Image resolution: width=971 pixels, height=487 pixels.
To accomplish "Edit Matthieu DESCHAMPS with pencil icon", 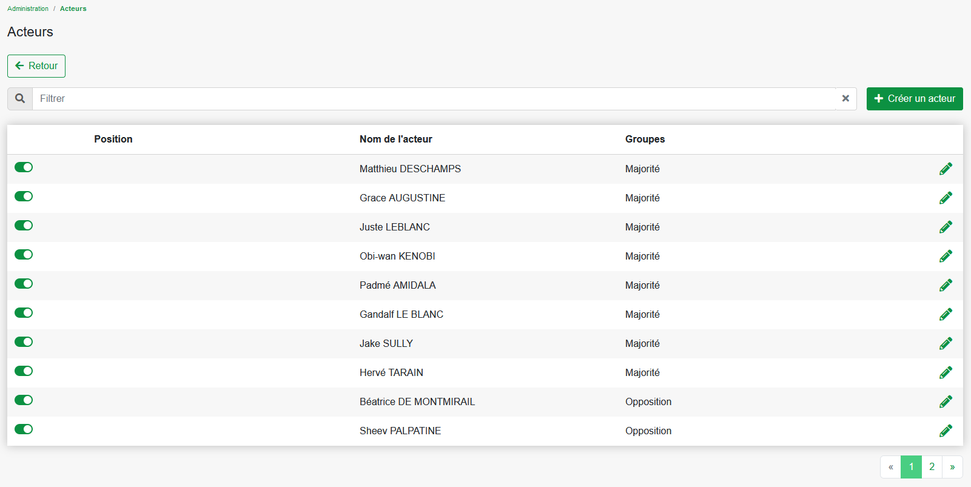I will point(946,169).
